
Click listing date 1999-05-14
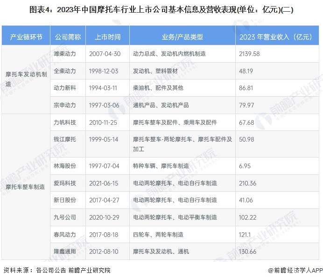pyautogui.click(x=104, y=139)
